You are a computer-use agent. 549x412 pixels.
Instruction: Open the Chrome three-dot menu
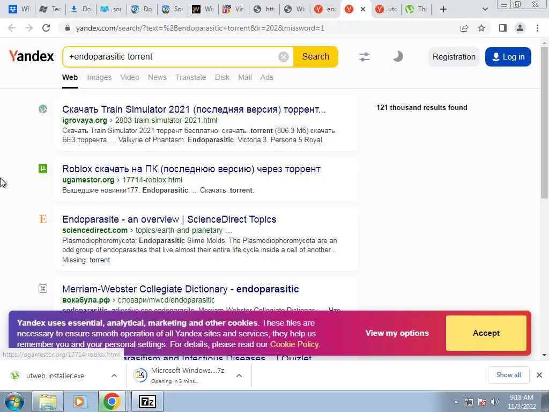[537, 28]
